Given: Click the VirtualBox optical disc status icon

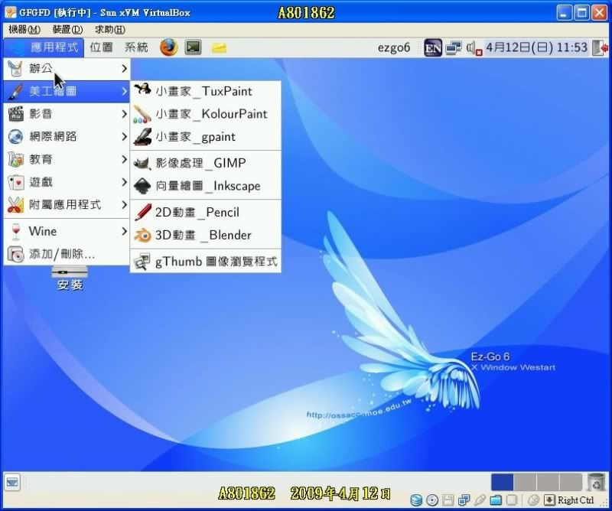Looking at the screenshot, I should 432,500.
